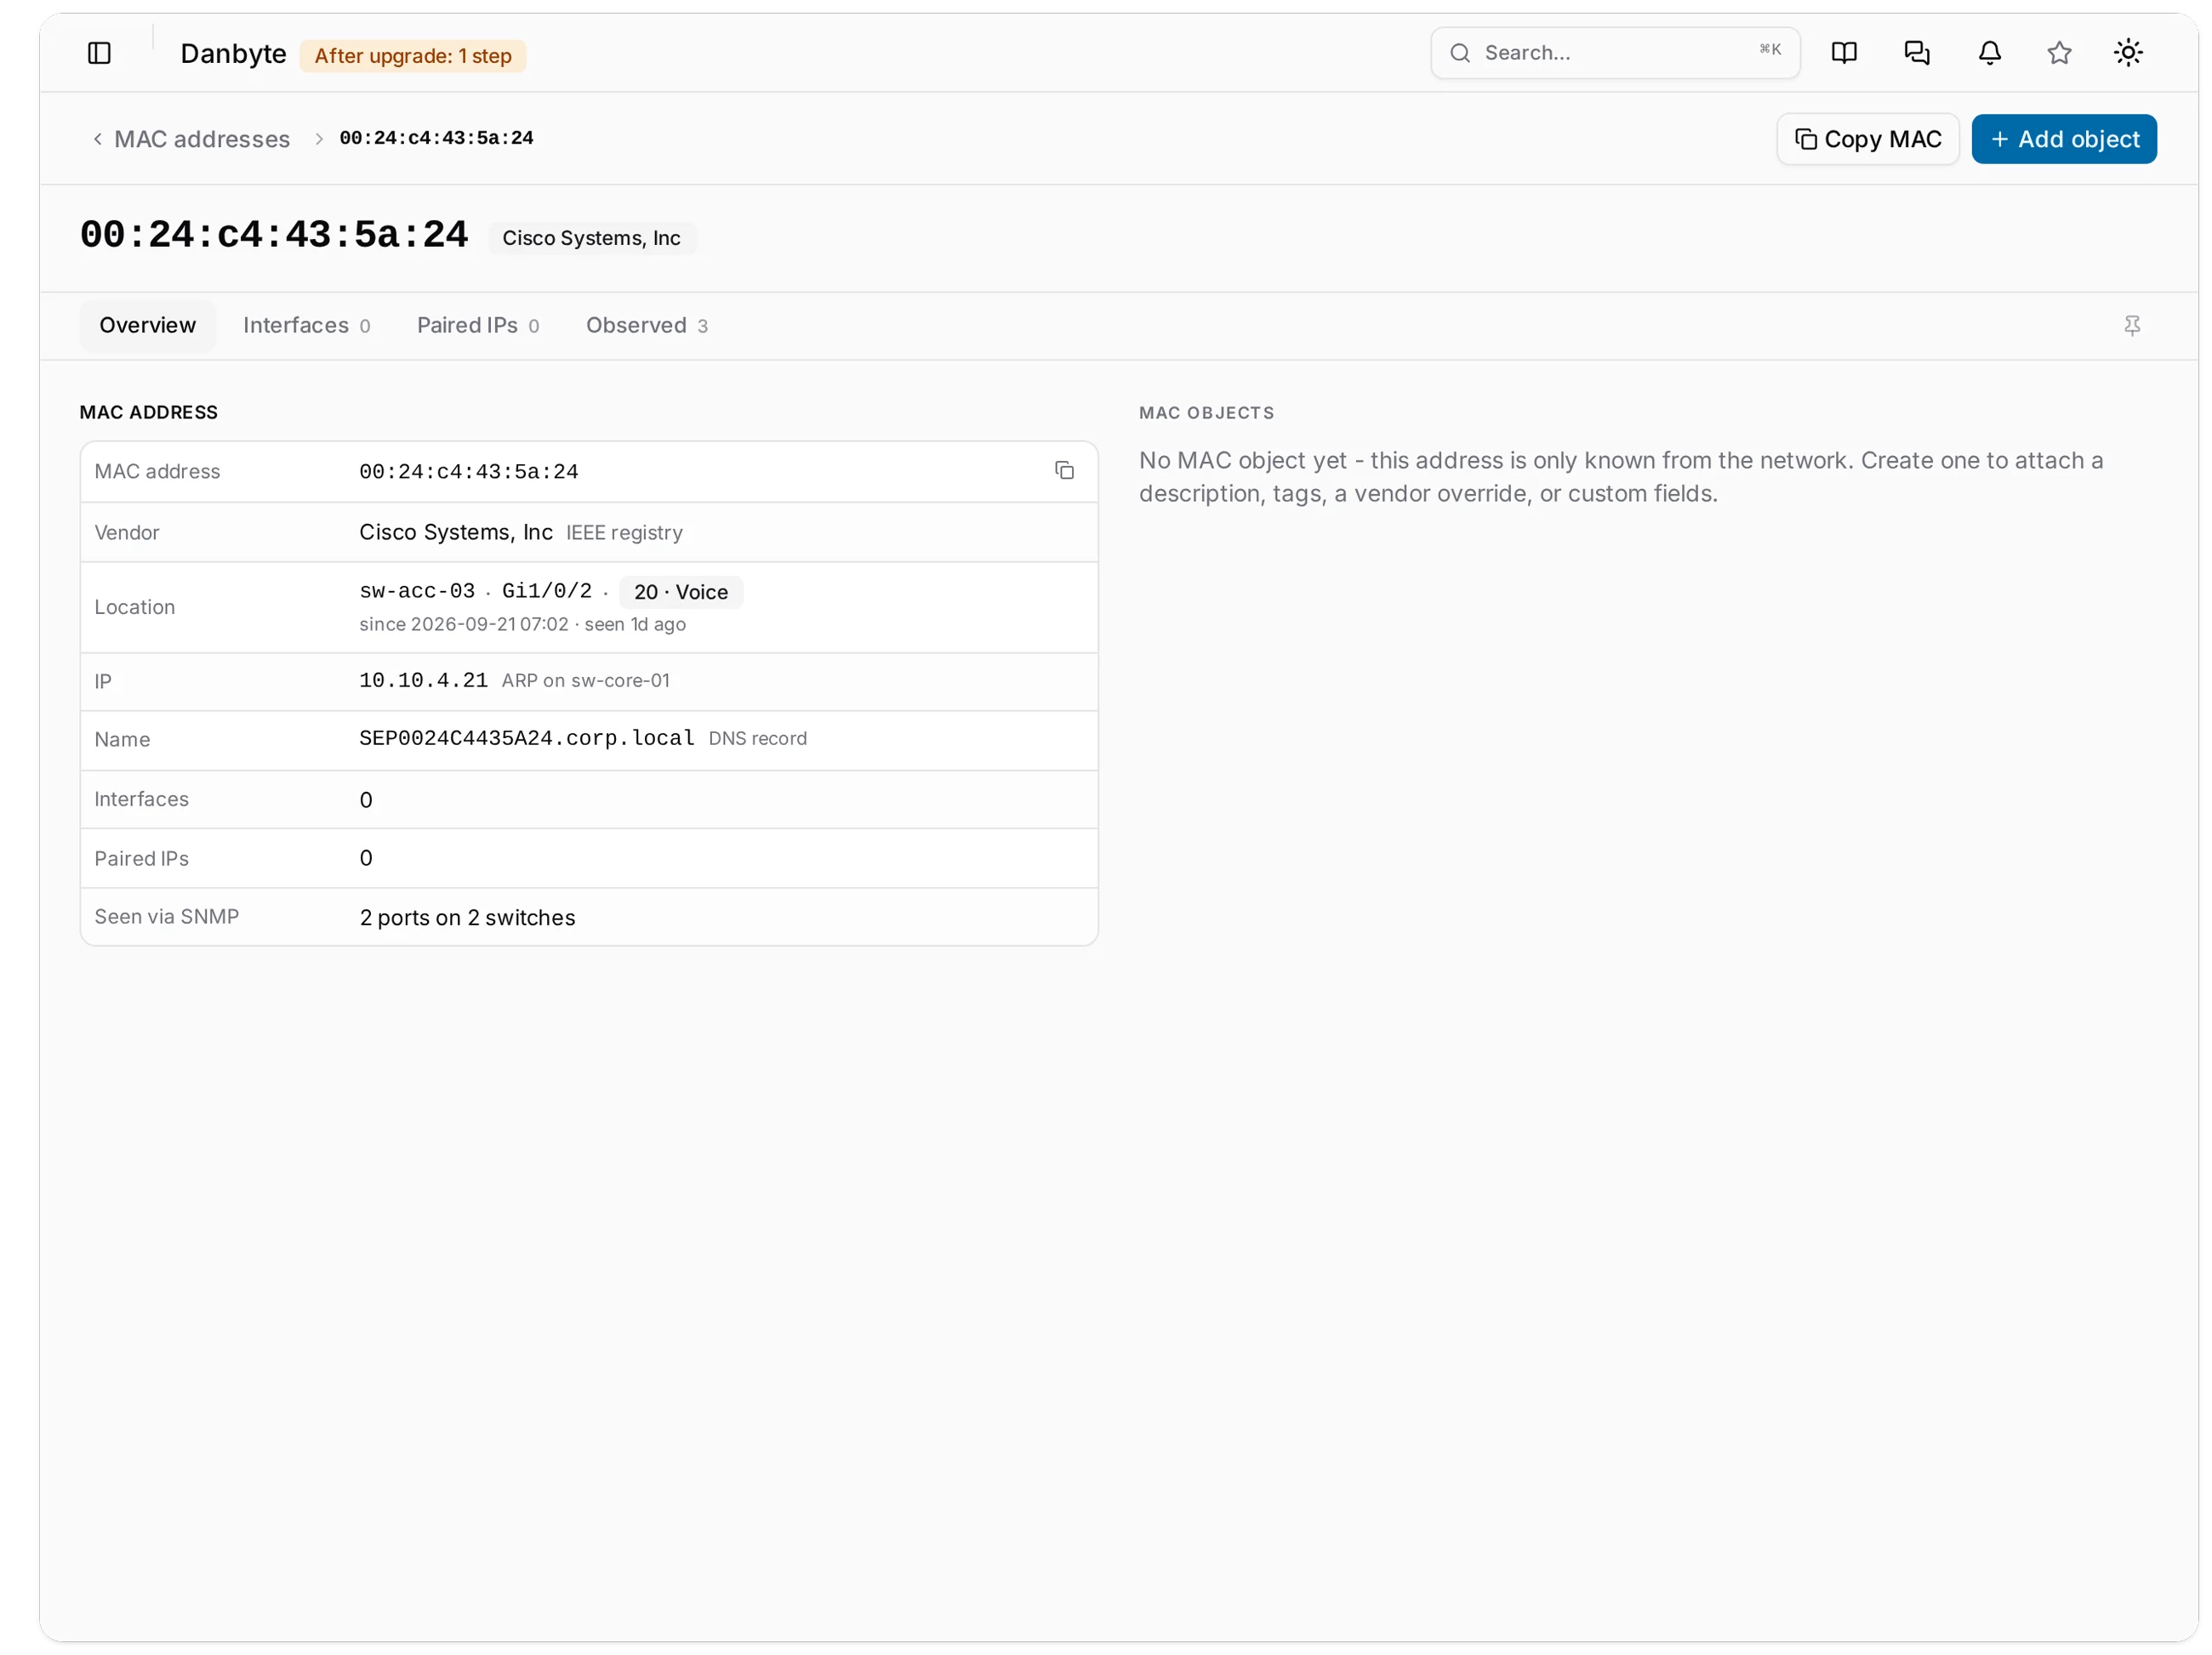Click the MAC OBJECTS section heading

[1206, 412]
